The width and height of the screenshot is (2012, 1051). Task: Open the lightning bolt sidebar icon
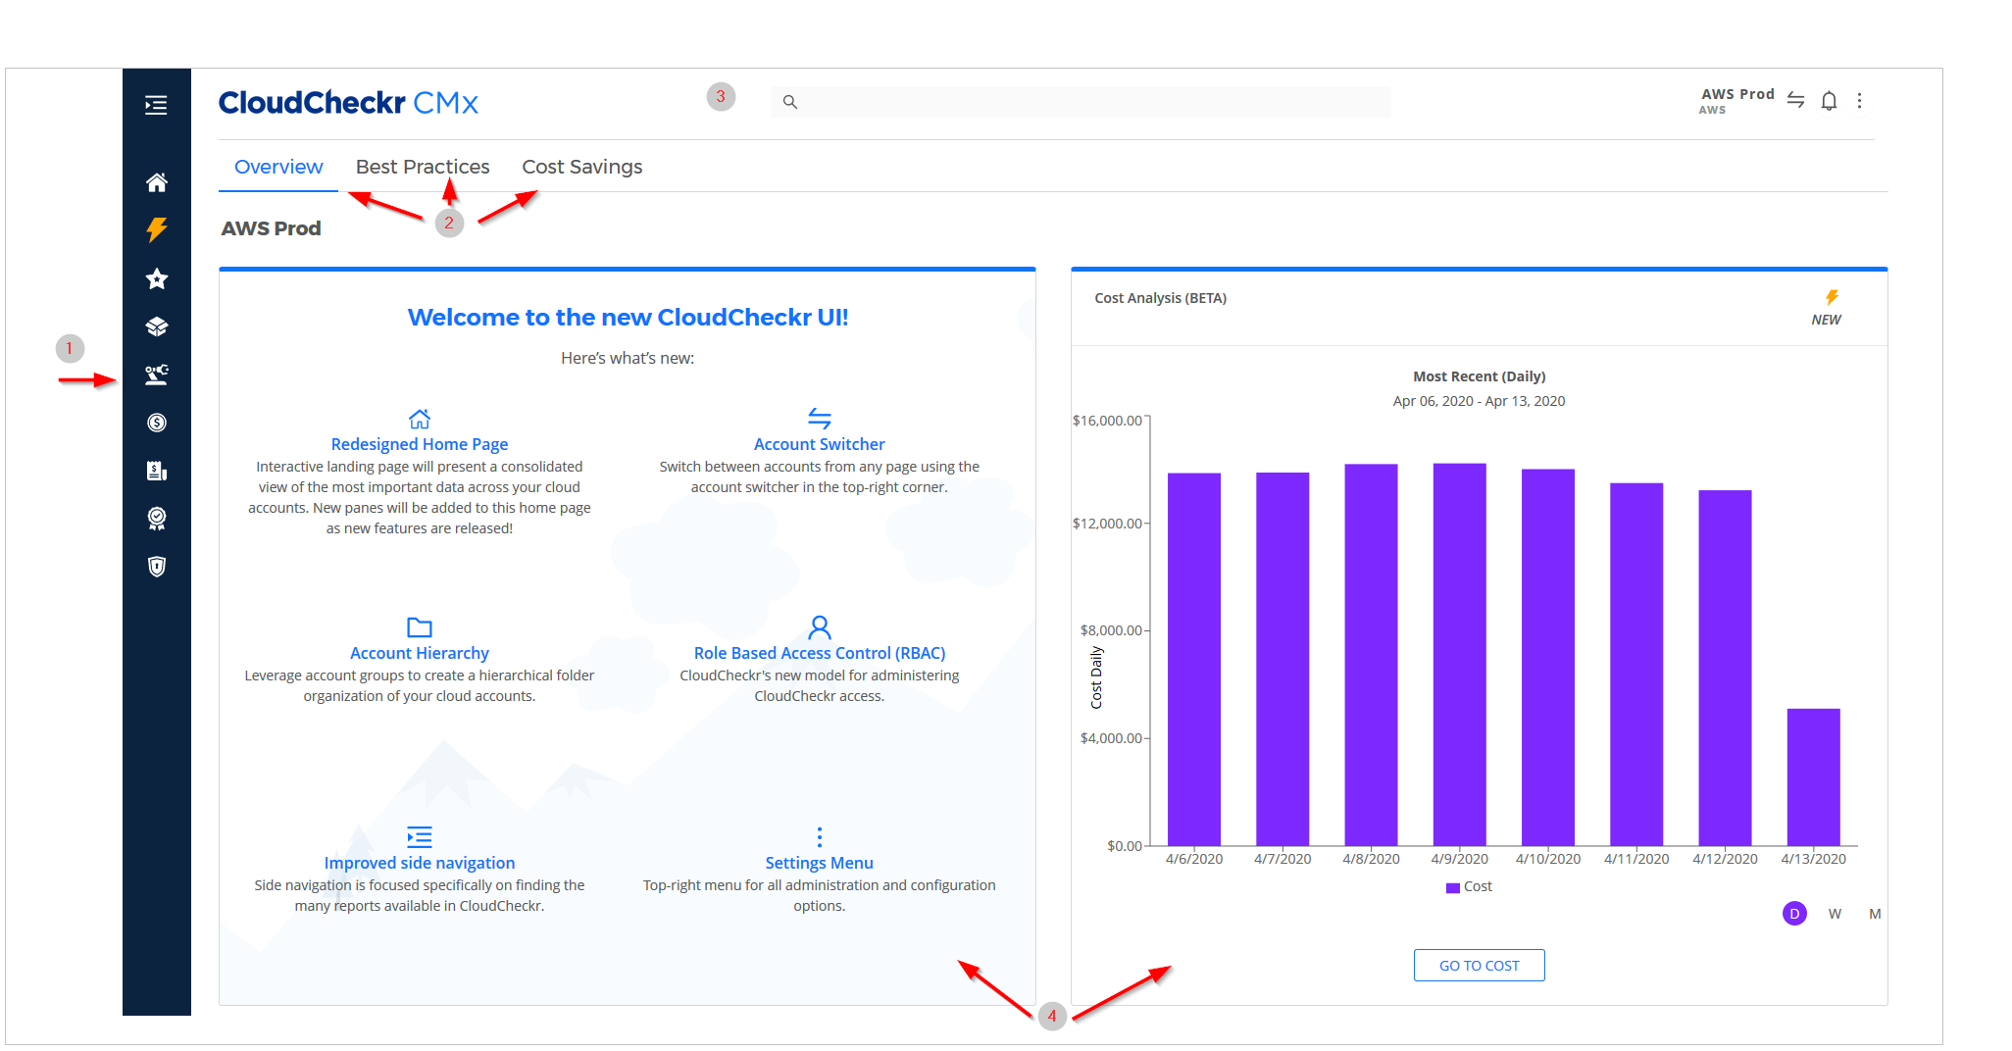[x=156, y=230]
